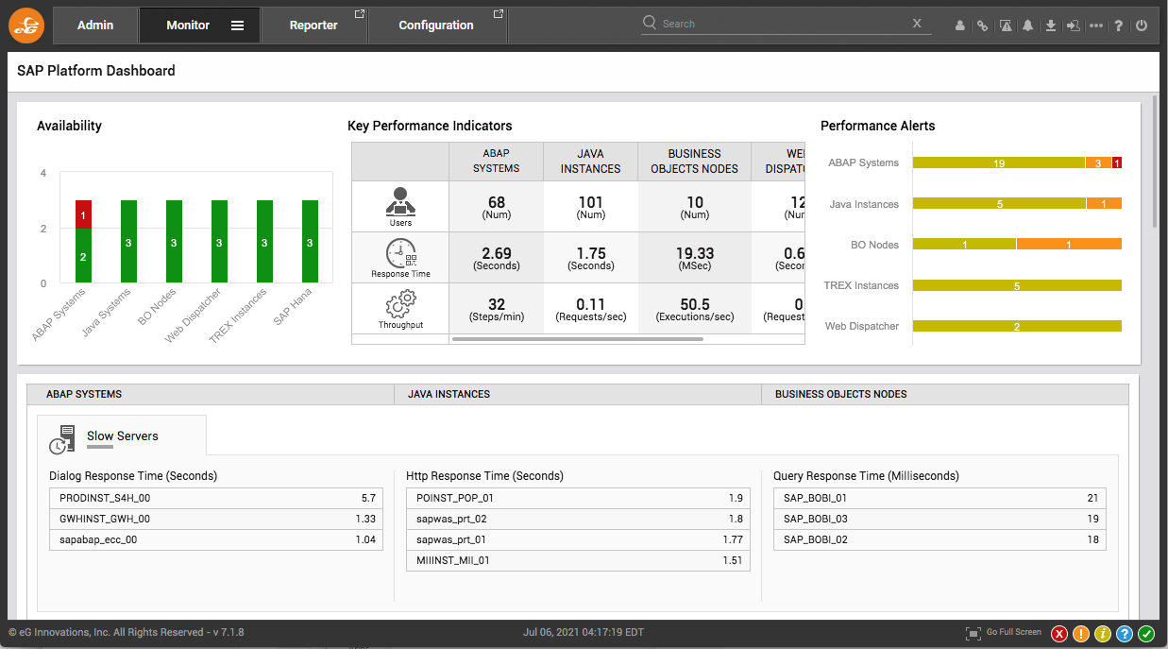Click the SAP_BOBI_02 server row
The width and height of the screenshot is (1168, 649).
coord(939,539)
